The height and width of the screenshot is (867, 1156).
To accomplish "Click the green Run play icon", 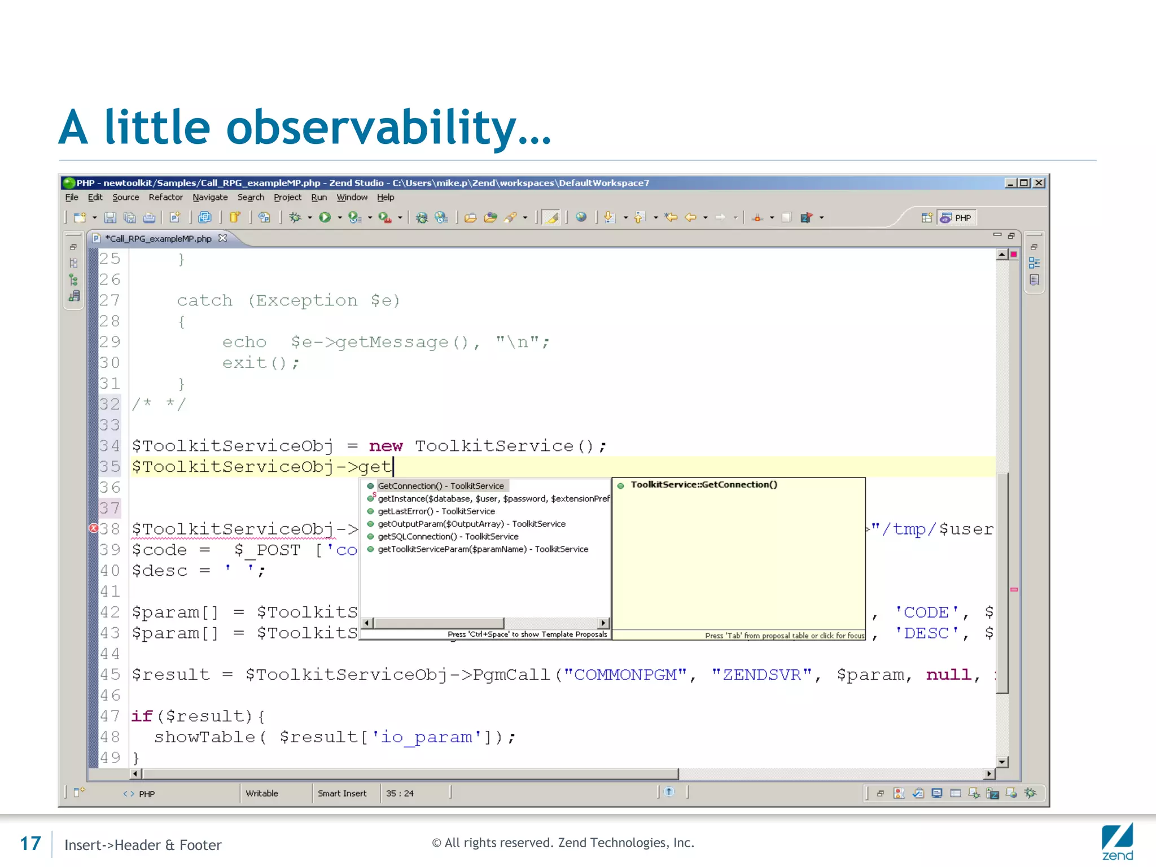I will click(x=325, y=217).
